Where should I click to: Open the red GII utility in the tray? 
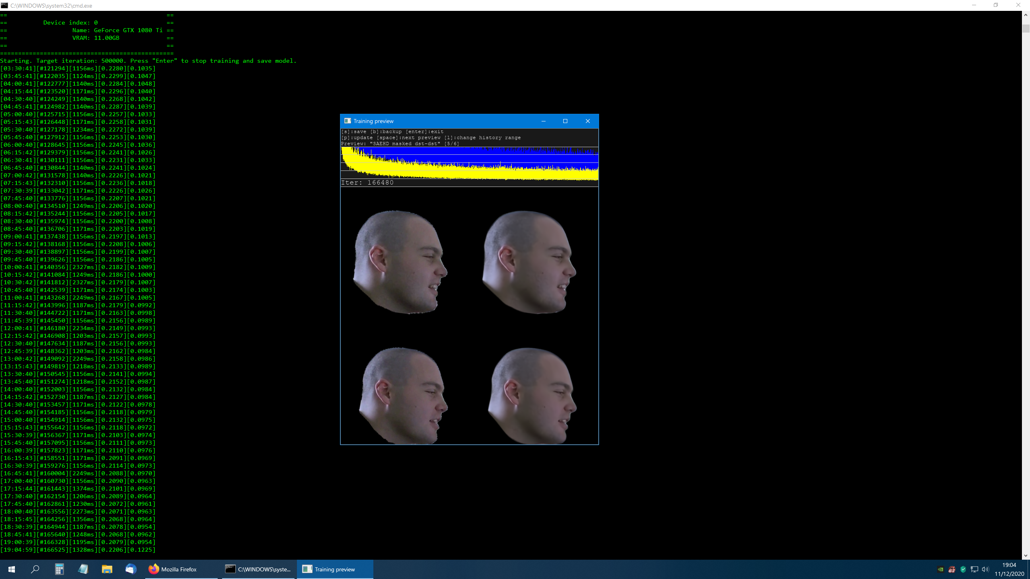tap(952, 569)
